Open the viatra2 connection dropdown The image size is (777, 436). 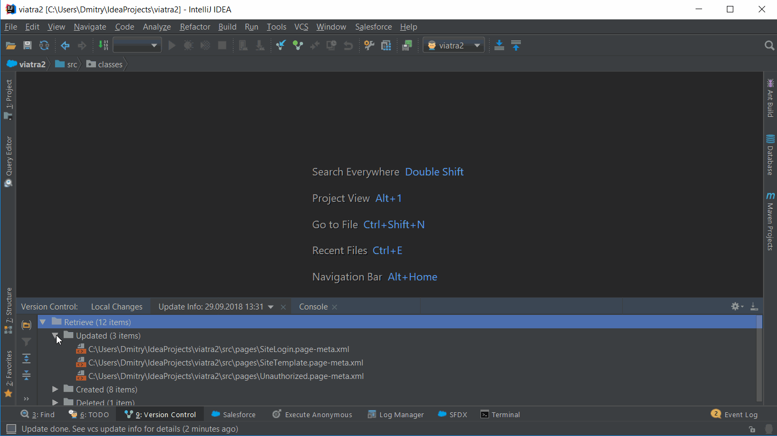454,46
